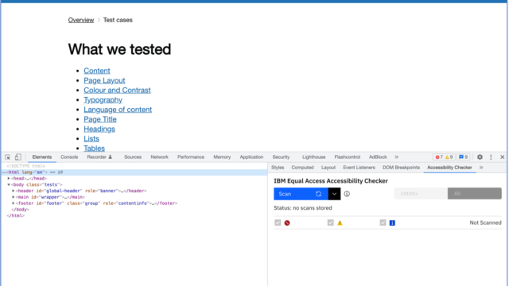
Task: Show more sidebar pane tabs
Action: tap(481, 168)
